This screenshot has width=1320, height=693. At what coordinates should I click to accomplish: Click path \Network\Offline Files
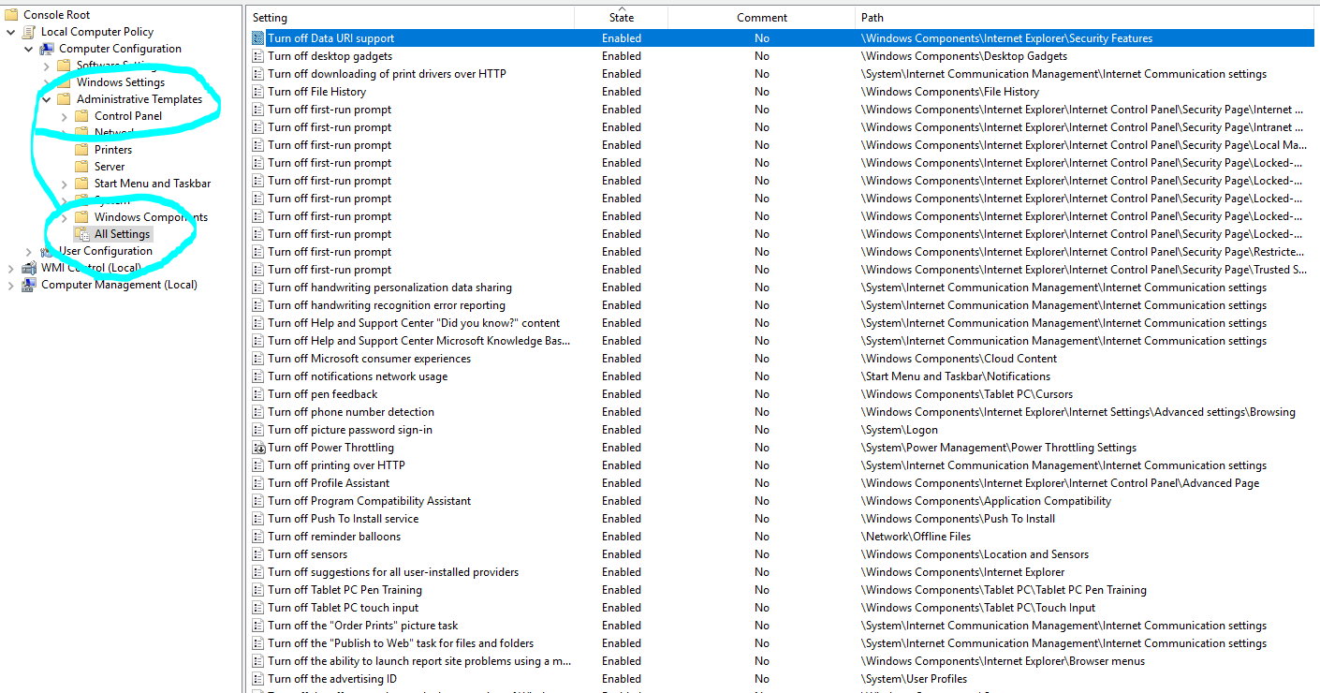(x=916, y=537)
